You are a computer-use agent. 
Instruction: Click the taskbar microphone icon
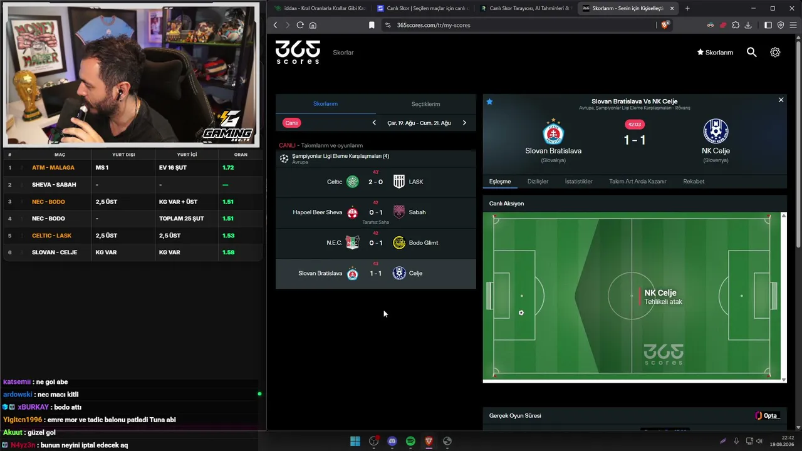pyautogui.click(x=736, y=441)
